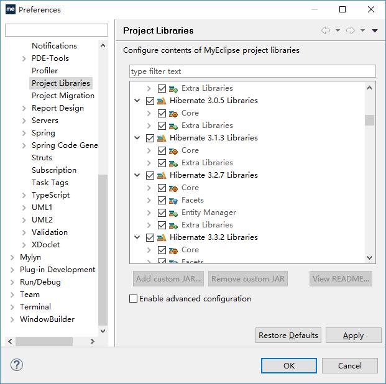Uncheck Core under Hibernate 3.0.5
The width and height of the screenshot is (386, 384).
(162, 113)
